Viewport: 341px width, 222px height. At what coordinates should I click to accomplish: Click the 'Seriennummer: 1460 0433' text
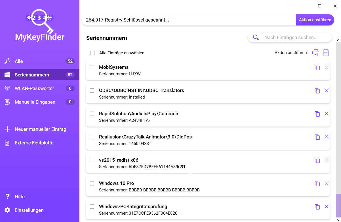tap(124, 144)
